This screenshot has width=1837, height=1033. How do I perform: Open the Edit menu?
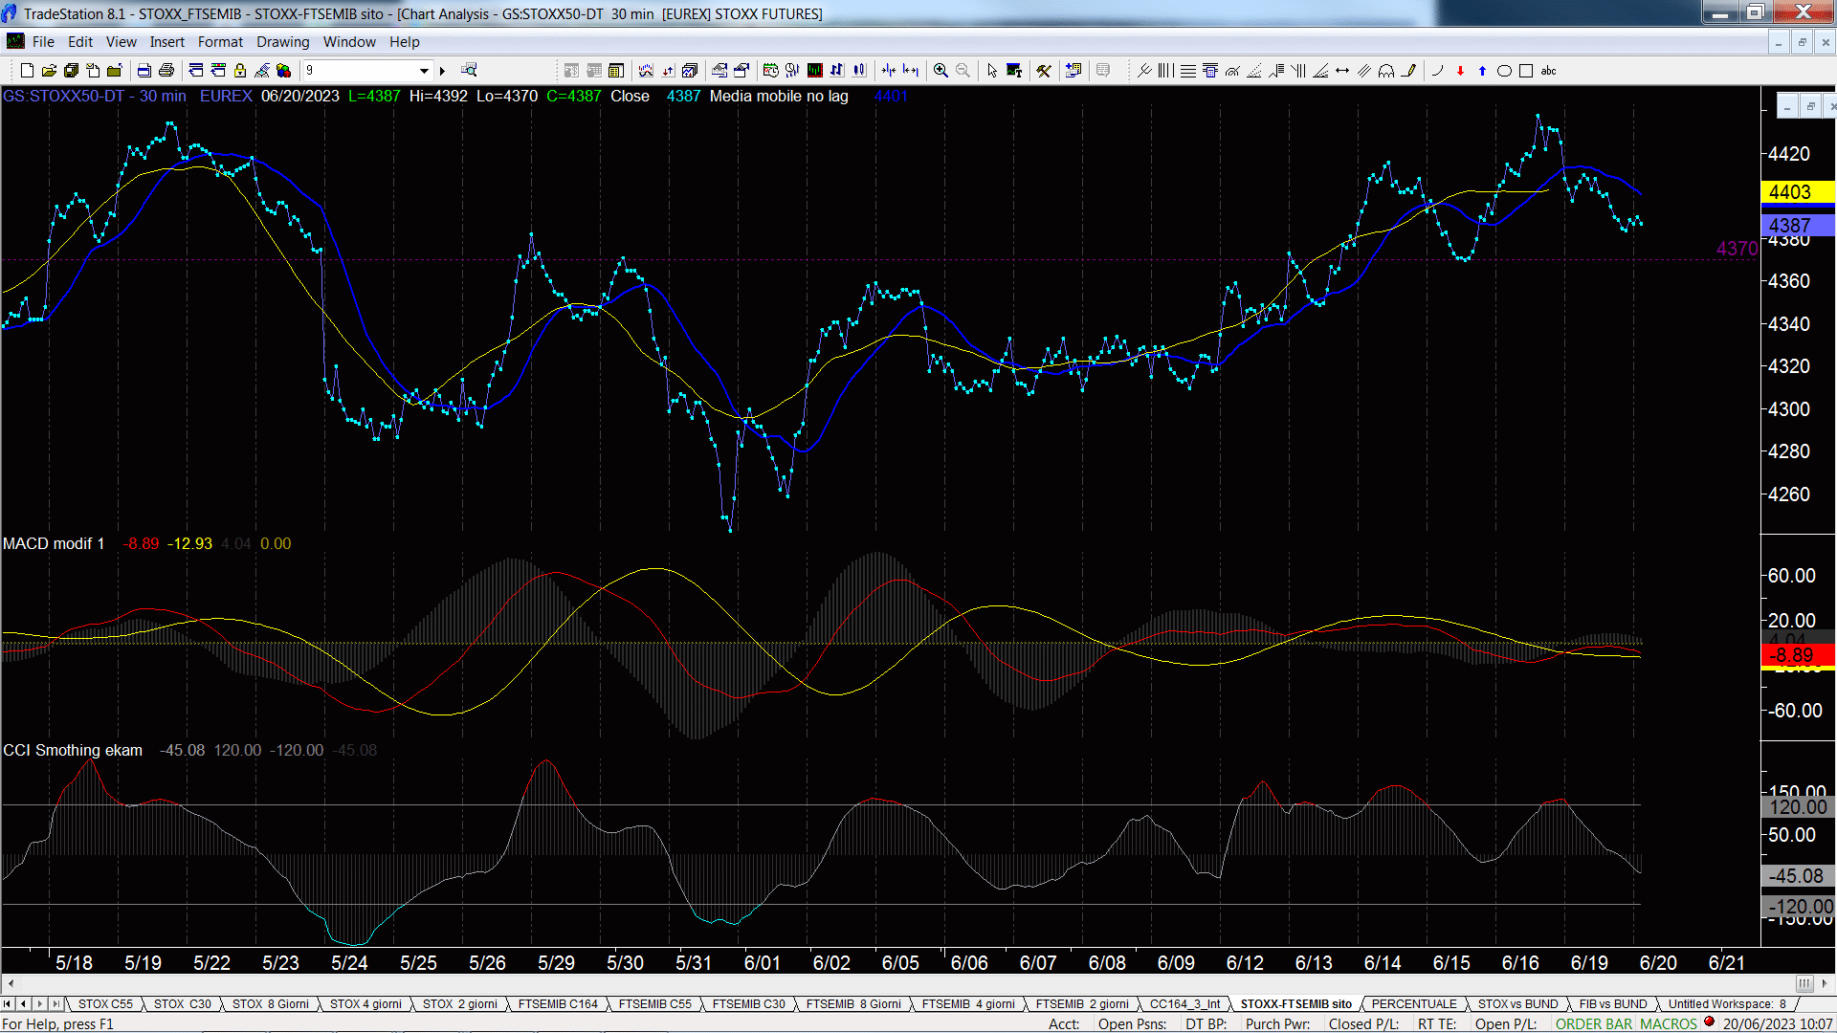80,42
